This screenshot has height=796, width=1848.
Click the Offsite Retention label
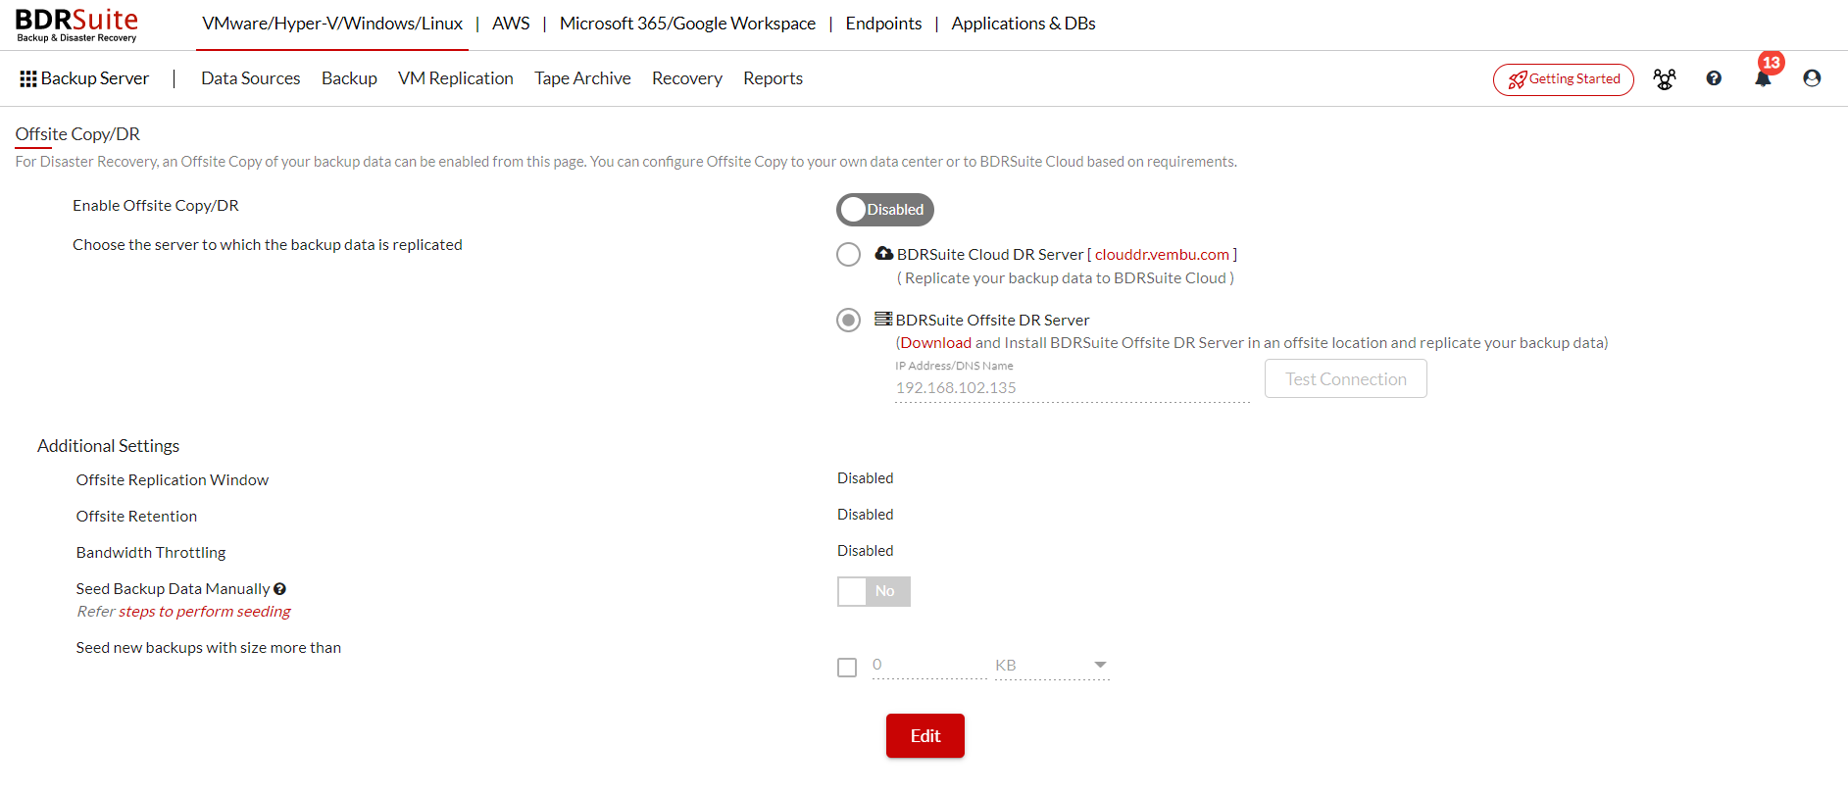tap(136, 517)
